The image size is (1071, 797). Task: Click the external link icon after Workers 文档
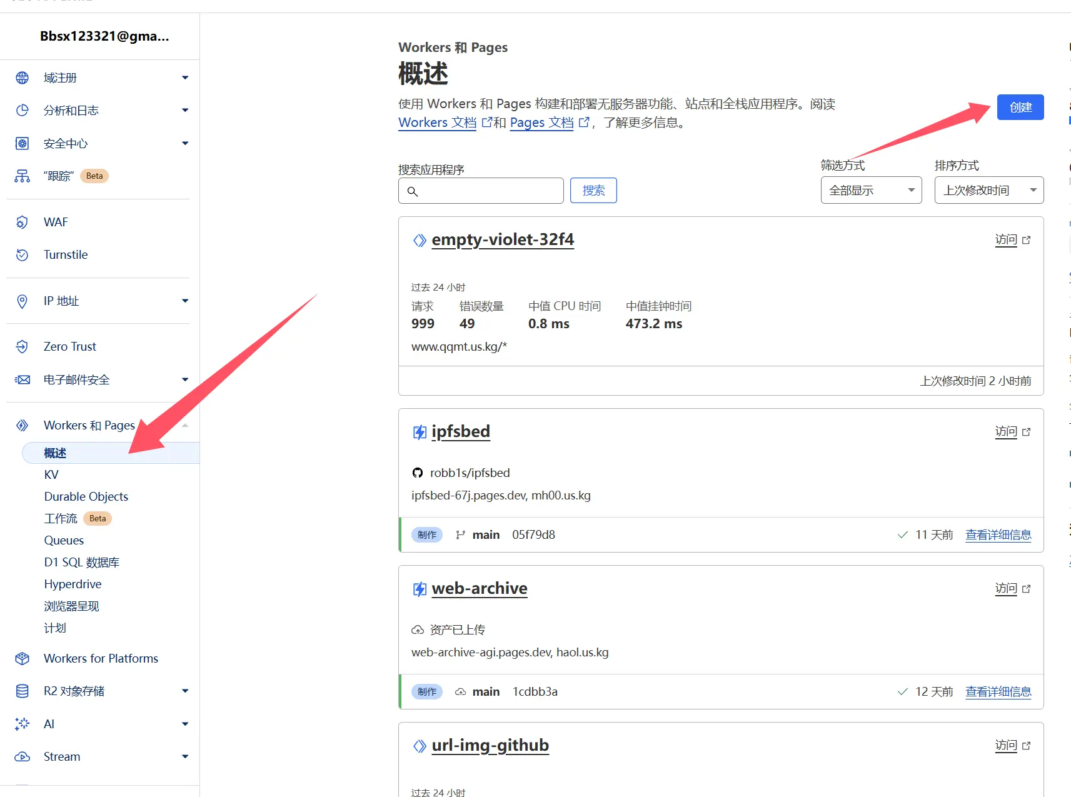487,123
